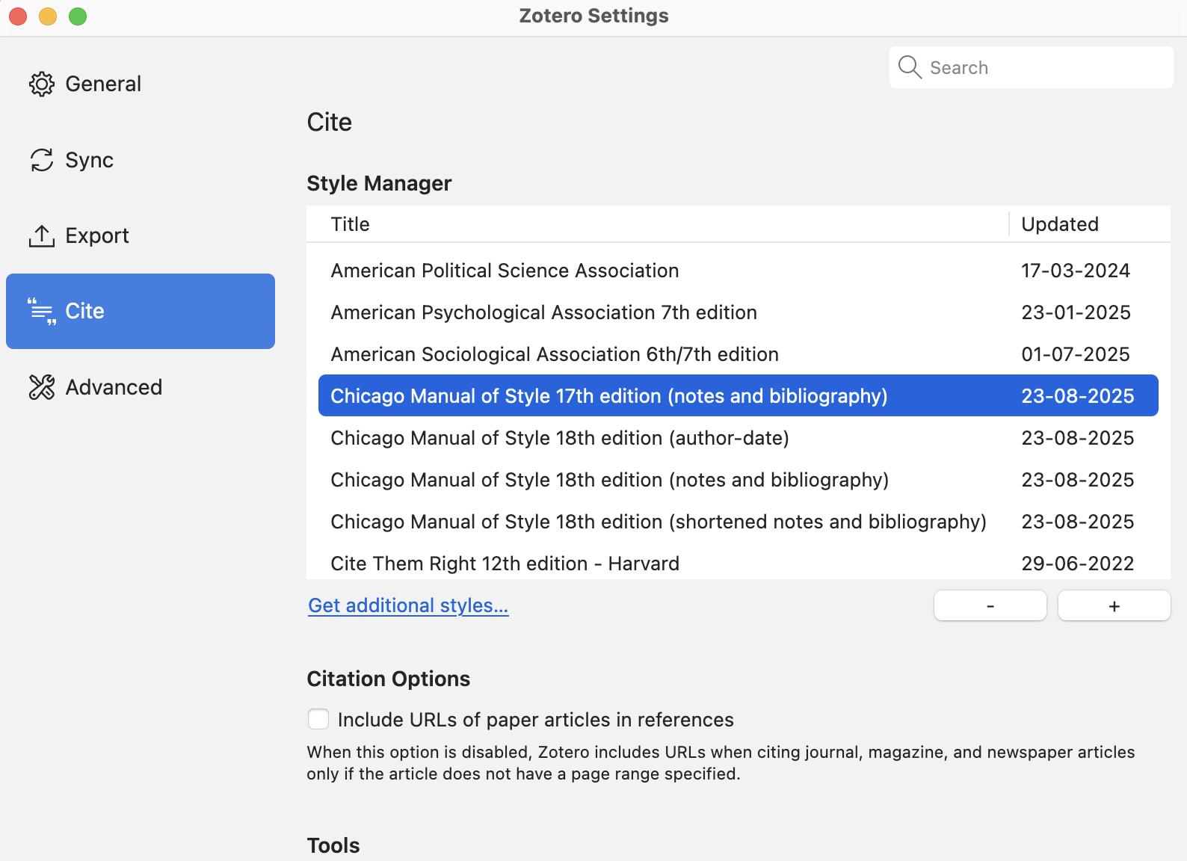Click the Export upload icon
Viewport: 1187px width, 861px height.
tap(42, 235)
